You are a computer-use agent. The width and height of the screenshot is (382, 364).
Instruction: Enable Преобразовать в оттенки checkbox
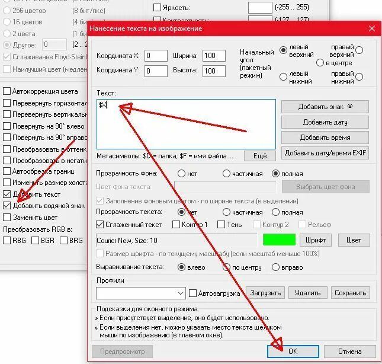point(7,149)
